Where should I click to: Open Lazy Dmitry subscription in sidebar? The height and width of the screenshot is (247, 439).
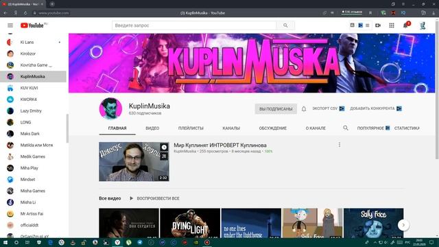(x=33, y=111)
